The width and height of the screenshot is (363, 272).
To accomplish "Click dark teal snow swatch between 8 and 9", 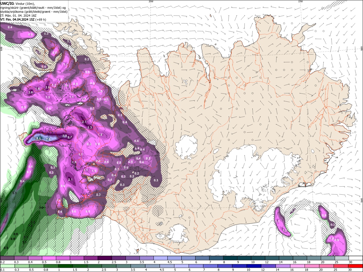I will (x=230, y=258).
